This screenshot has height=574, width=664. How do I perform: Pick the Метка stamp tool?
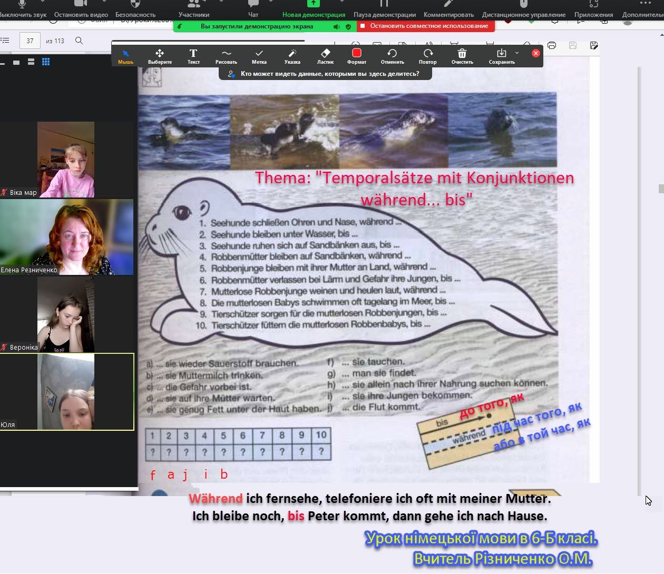click(259, 56)
